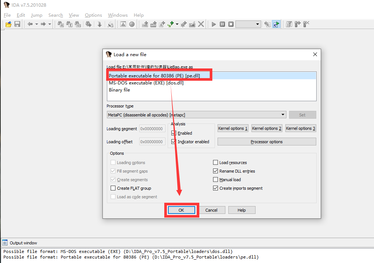This screenshot has height=263, width=374.
Task: Click Kernel options 3 button
Action: pyautogui.click(x=301, y=128)
